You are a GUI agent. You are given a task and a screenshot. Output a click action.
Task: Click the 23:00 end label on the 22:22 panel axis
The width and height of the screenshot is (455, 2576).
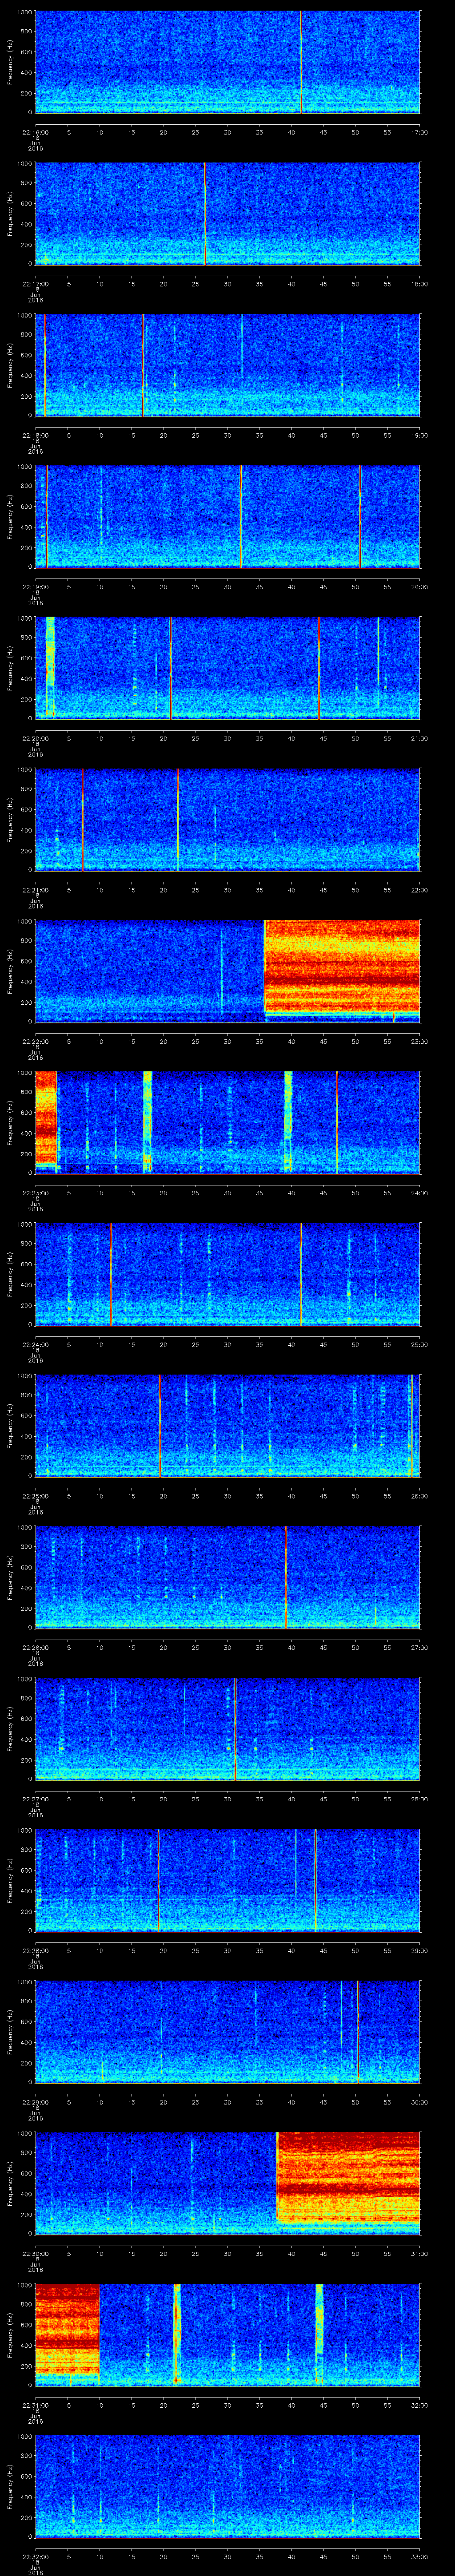(419, 1041)
